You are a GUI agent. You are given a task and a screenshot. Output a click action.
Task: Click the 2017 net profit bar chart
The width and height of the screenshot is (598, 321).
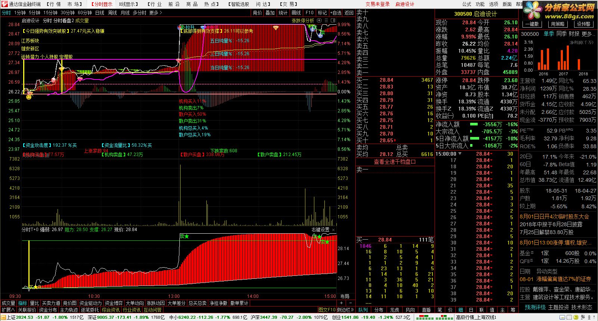tap(563, 58)
